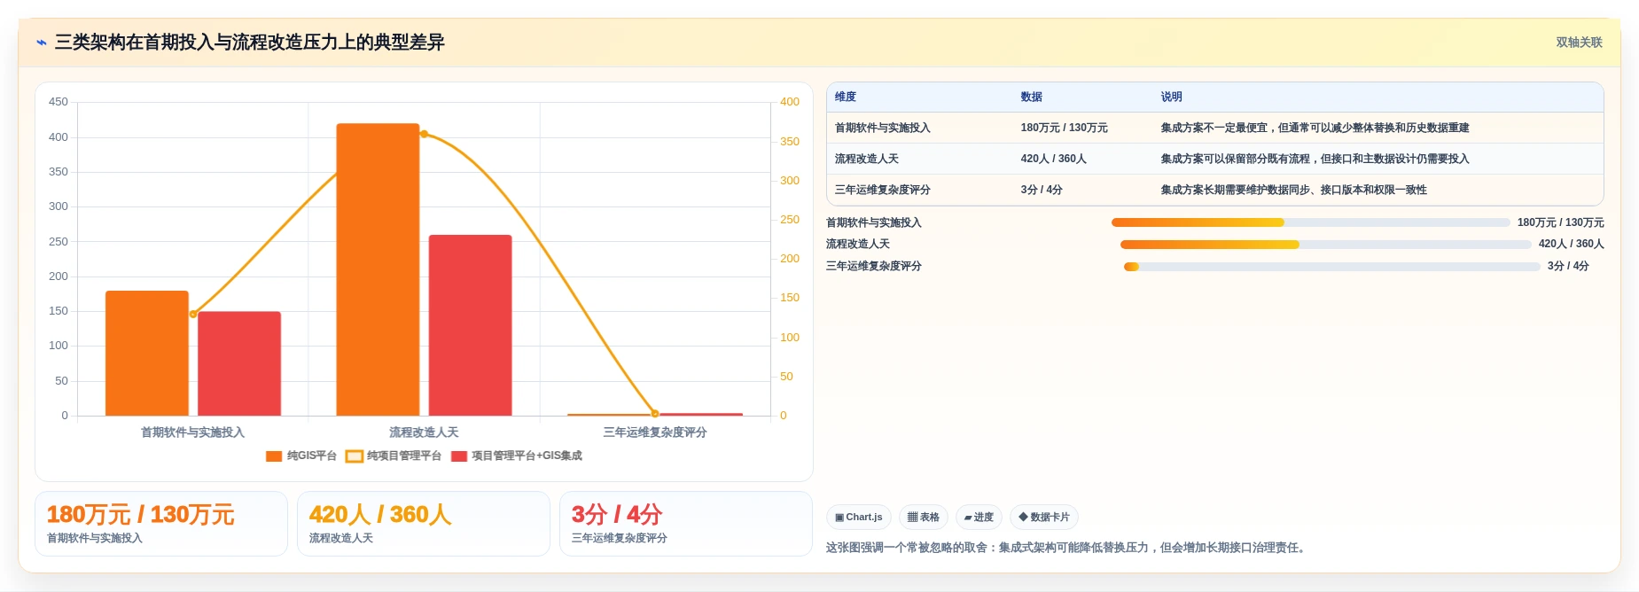
Task: Open the 420人 / 360人 data card
Action: 424,524
